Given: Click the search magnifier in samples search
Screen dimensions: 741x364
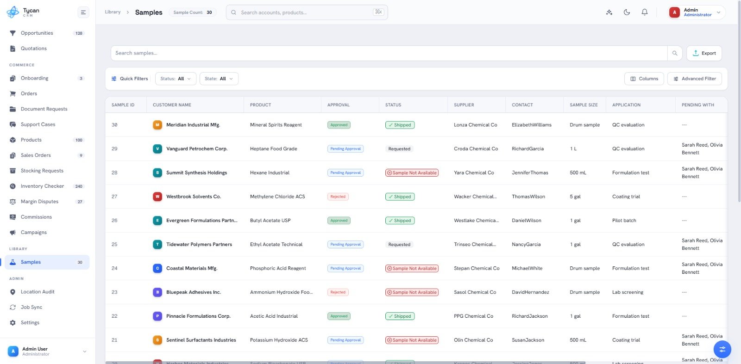Looking at the screenshot, I should (x=675, y=53).
